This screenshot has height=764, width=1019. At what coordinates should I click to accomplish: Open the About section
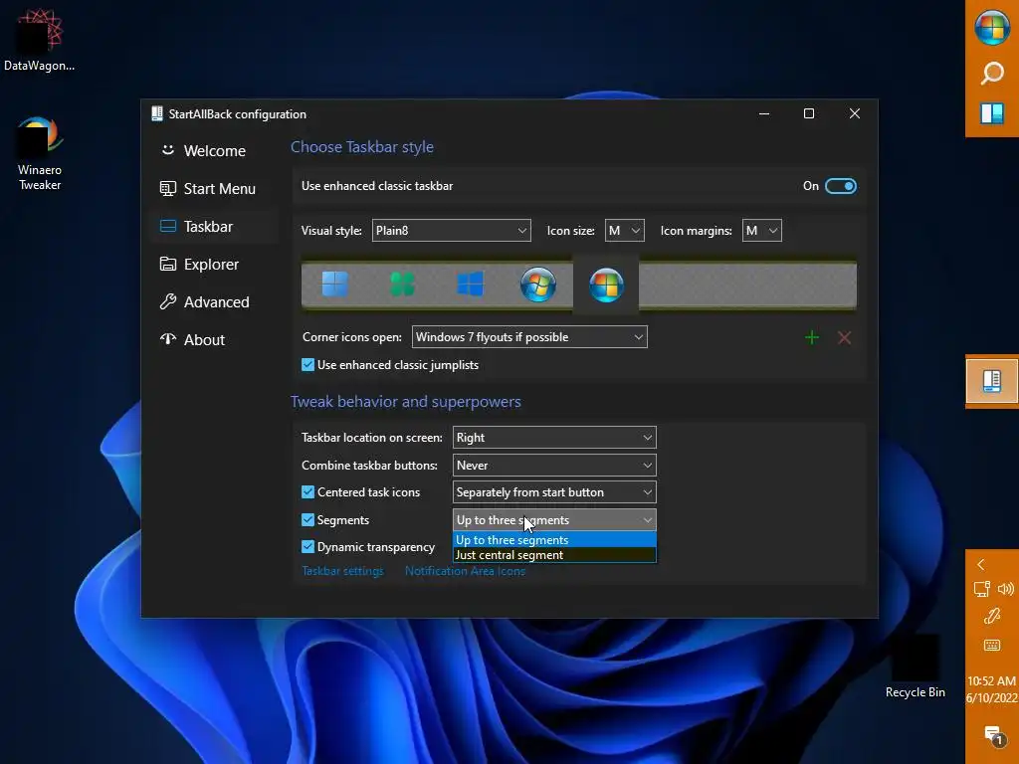tap(215, 340)
